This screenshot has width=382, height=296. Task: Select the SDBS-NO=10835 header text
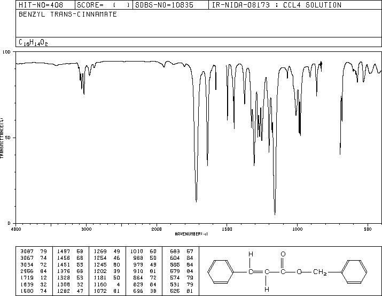pos(164,5)
